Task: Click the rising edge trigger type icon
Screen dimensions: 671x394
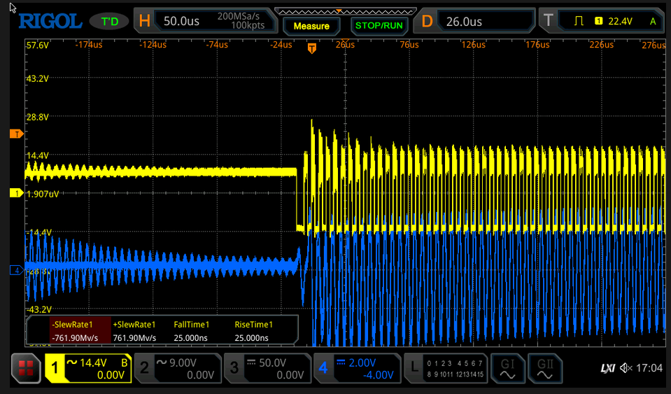Action: [x=579, y=21]
